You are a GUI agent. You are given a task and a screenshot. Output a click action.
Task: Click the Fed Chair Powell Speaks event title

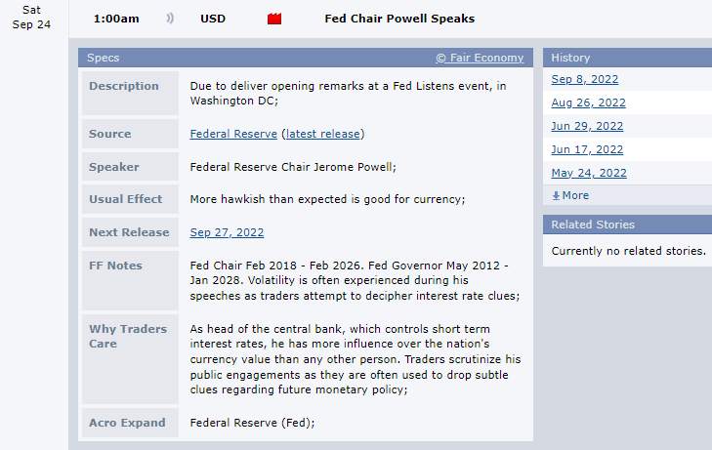click(399, 19)
